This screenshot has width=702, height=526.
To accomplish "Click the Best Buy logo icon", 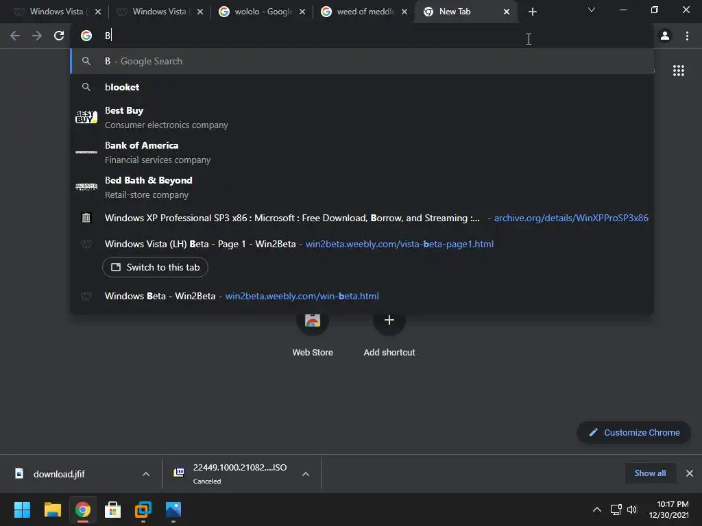I will pos(86,117).
